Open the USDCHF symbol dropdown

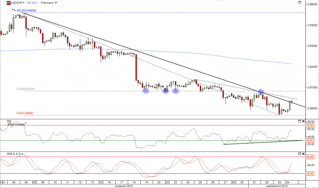[x=24, y=3]
